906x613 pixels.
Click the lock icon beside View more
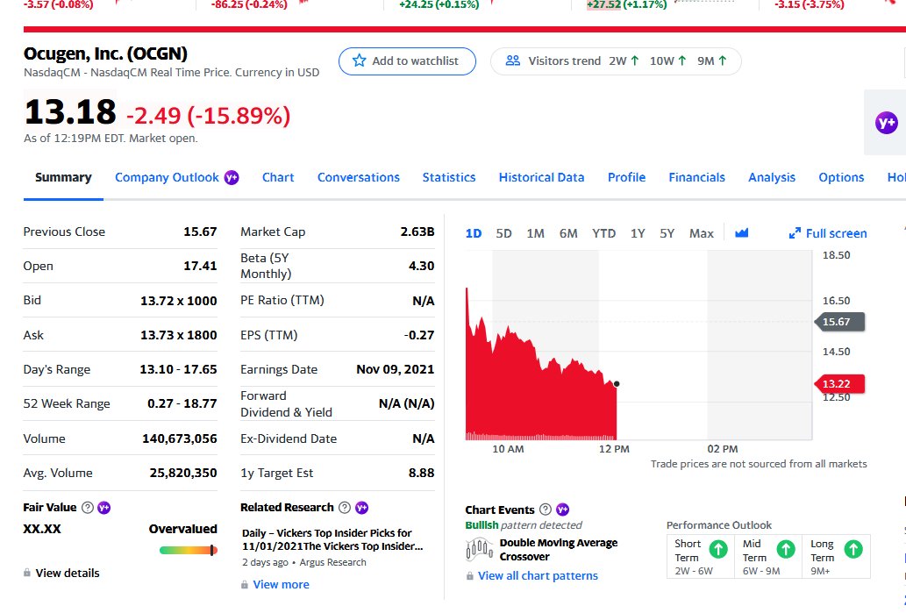[245, 584]
